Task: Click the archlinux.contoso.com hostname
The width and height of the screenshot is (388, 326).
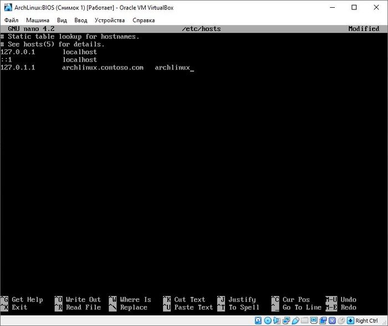Action: click(x=103, y=67)
